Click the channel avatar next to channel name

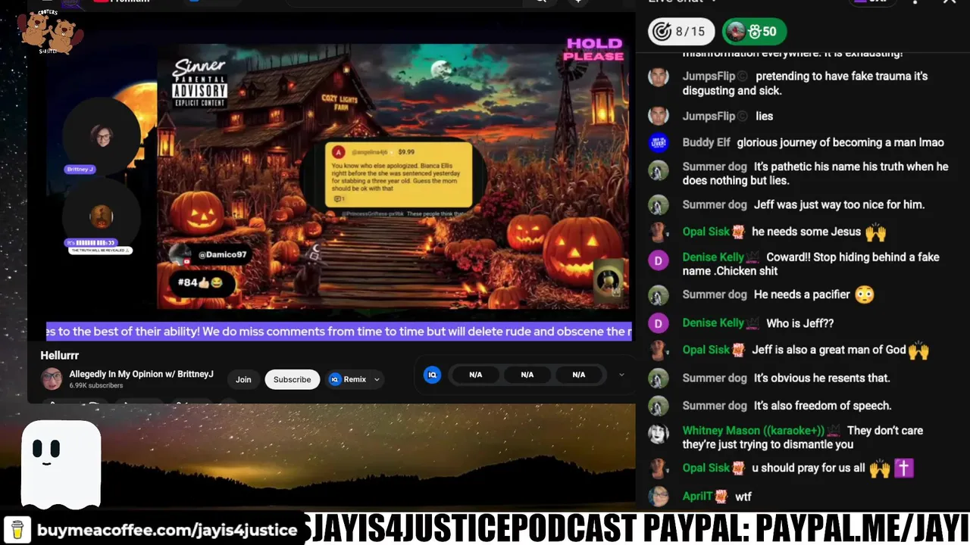tap(52, 378)
